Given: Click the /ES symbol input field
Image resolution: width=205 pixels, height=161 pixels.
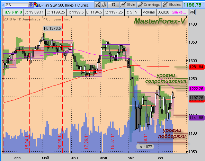Looking at the screenshot, I should 17,5.
